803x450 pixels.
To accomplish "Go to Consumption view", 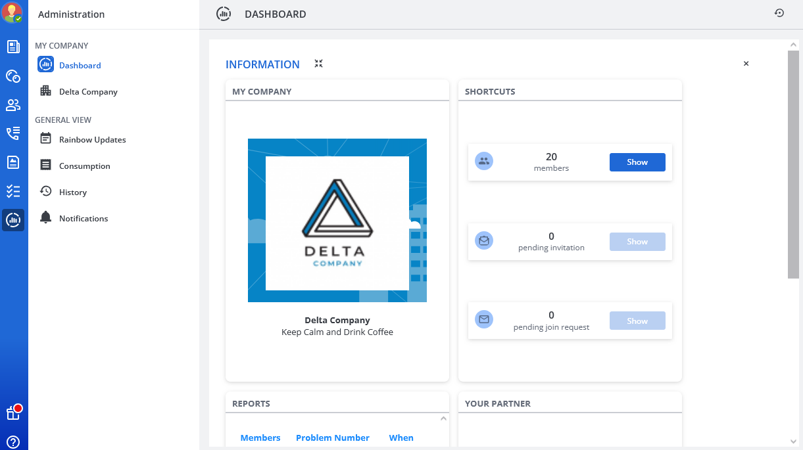I will click(x=84, y=166).
